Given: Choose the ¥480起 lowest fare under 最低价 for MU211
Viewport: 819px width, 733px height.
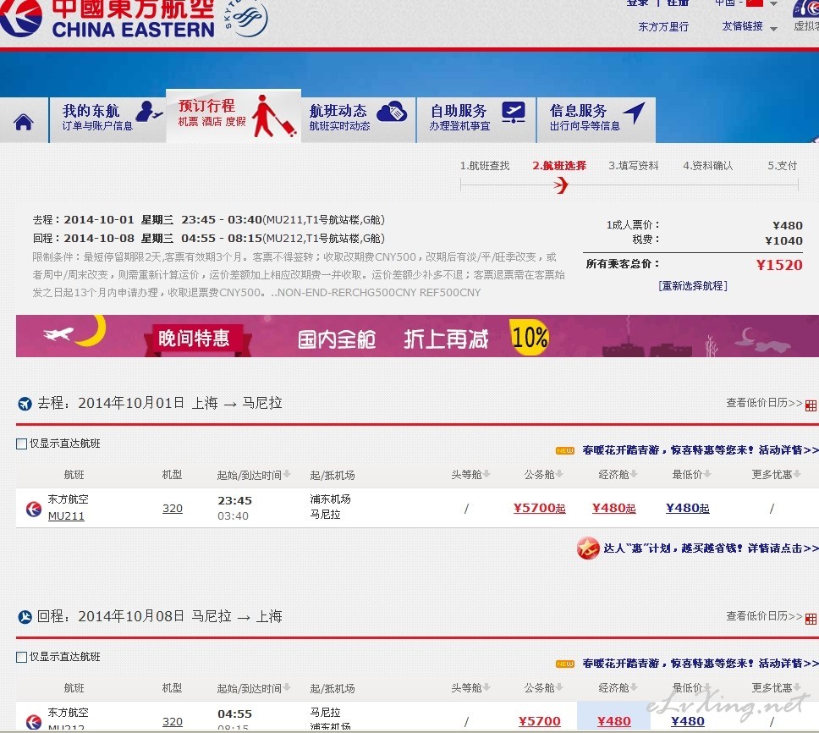Looking at the screenshot, I should 687,508.
